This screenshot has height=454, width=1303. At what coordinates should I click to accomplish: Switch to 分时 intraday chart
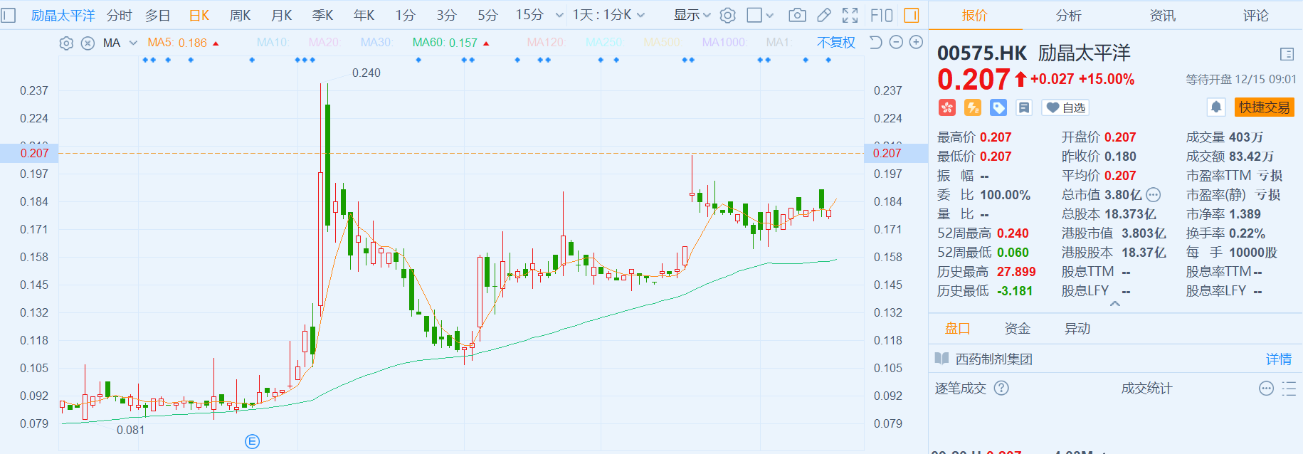(120, 15)
